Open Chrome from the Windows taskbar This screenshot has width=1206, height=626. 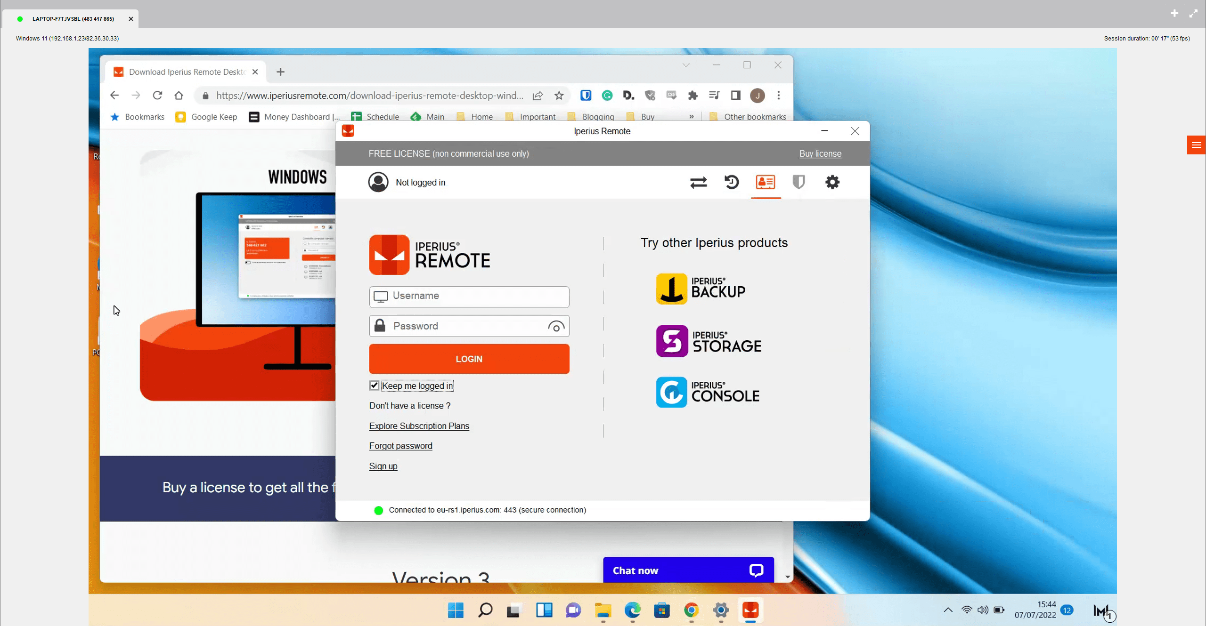pyautogui.click(x=691, y=610)
